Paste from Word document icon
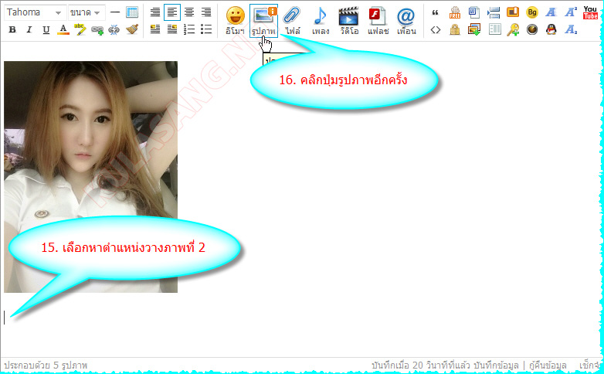Screen dimensions: 604x374 [x=473, y=12]
